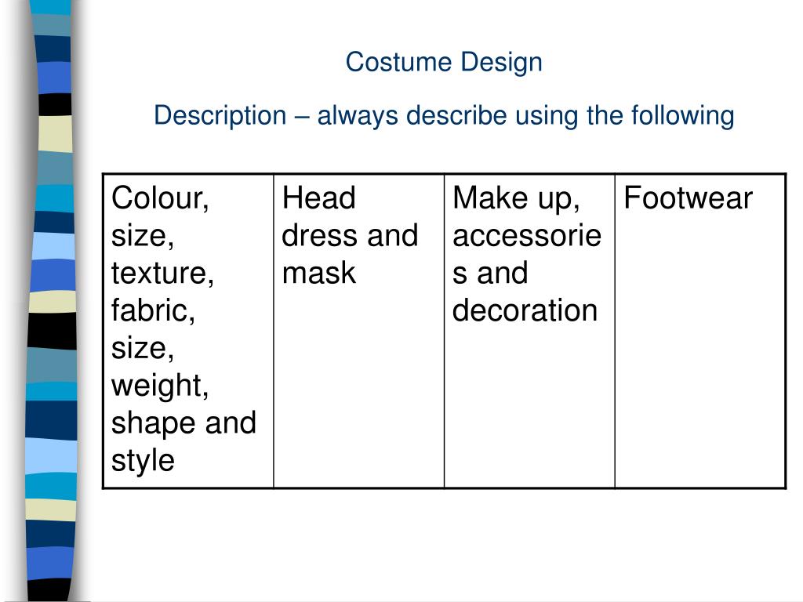Screen dimensions: 803x602
Task: Click the light blue stripe above bottom cream stripe
Action: 51,456
